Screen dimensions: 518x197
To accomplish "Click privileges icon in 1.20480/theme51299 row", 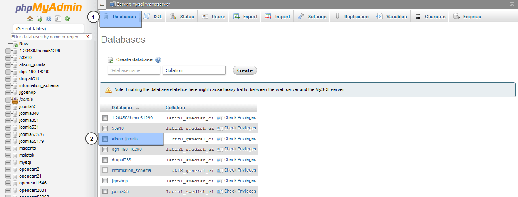I will click(220, 118).
